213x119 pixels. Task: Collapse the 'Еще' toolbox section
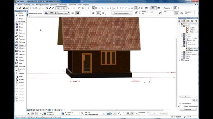tap(16, 71)
